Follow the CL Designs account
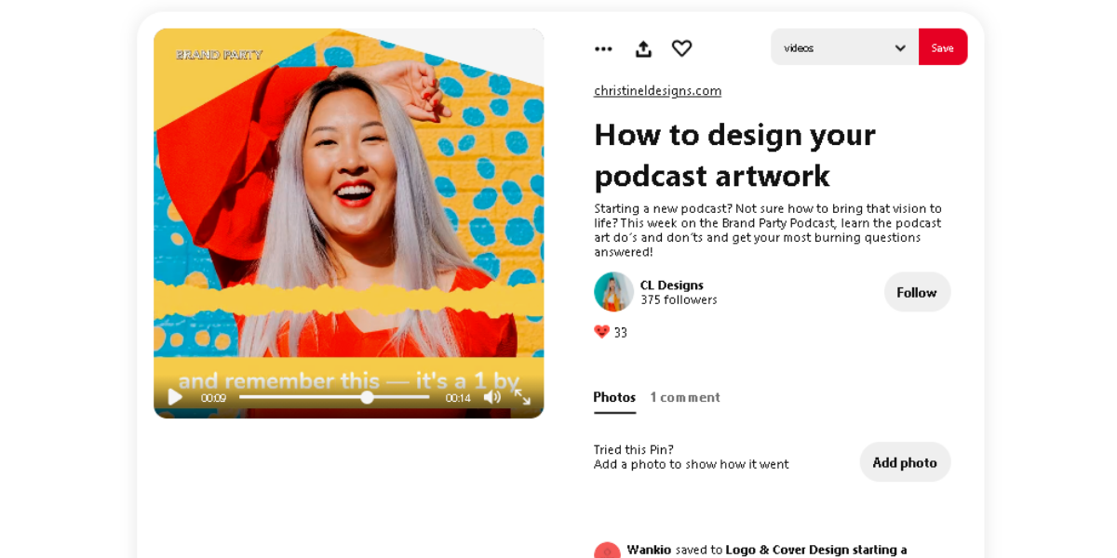Screen dimensions: 1117x558 click(x=916, y=292)
